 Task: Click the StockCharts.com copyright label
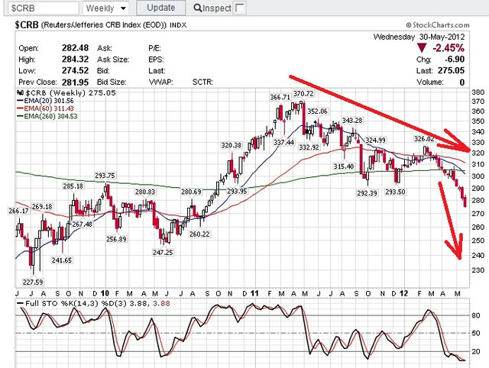[x=438, y=25]
